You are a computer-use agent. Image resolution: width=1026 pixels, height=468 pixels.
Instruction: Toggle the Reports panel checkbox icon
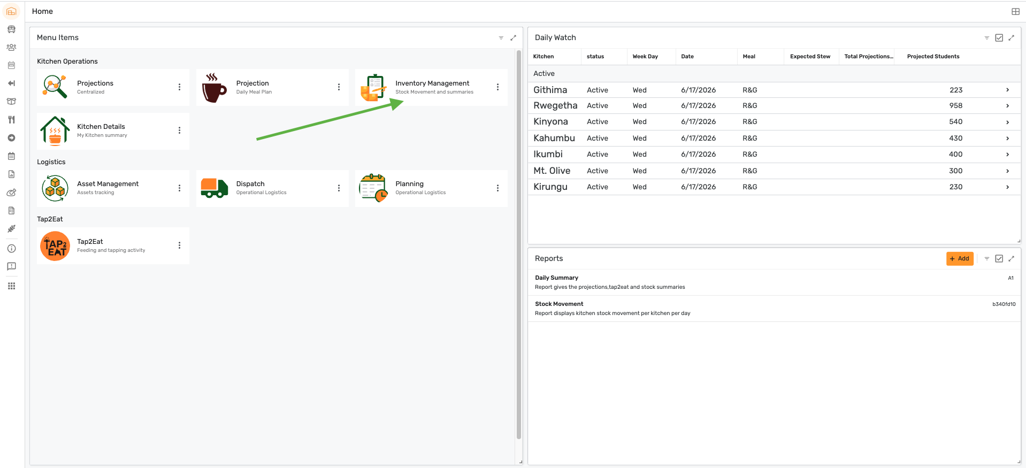pyautogui.click(x=999, y=259)
